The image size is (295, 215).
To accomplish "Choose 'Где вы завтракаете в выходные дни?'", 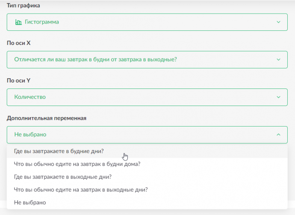I will click(147, 177).
